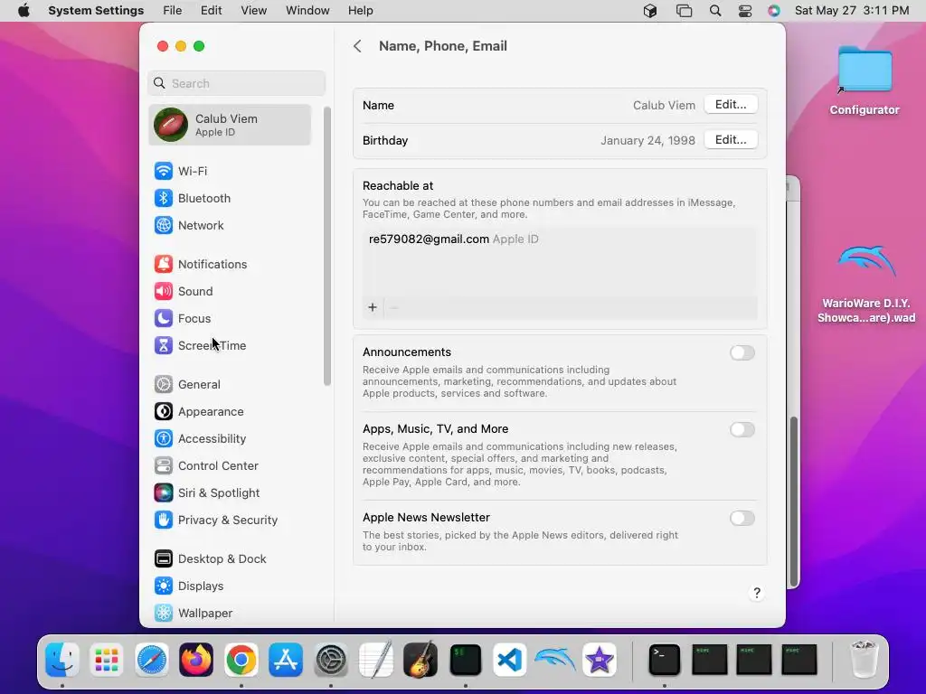Viewport: 926px width, 694px height.
Task: Toggle Announcements emails switch
Action: click(x=742, y=353)
